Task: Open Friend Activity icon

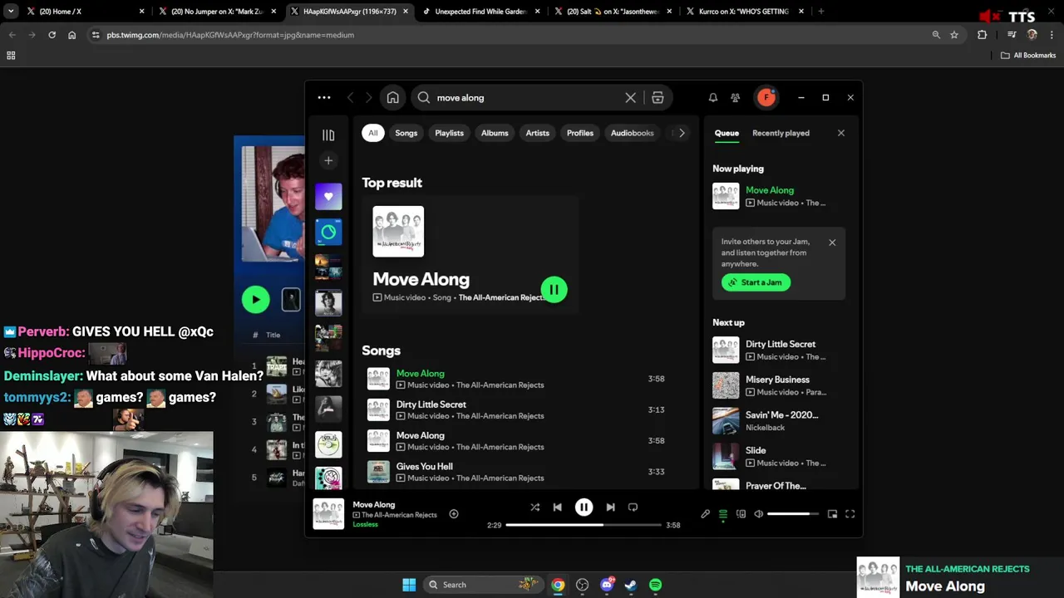Action: (736, 98)
